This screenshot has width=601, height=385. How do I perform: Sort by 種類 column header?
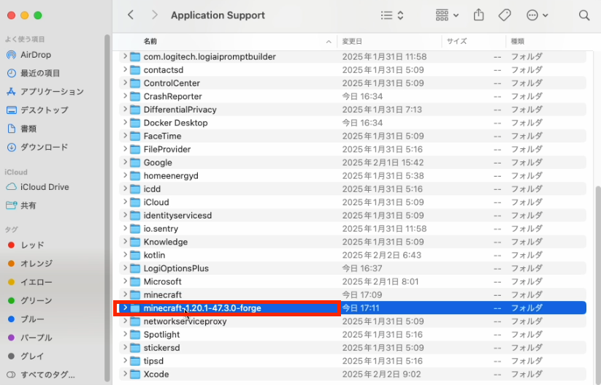[518, 42]
